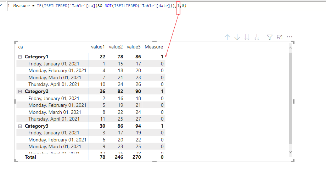The image size is (326, 180).
Task: Select the Category2 row label
Action: [36, 92]
